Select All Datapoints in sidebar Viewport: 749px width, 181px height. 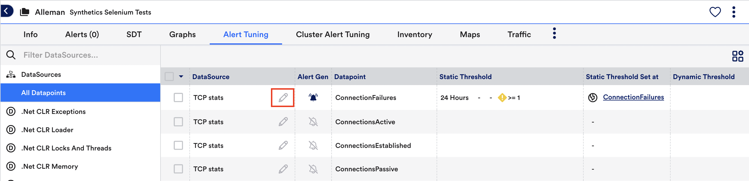click(x=80, y=92)
